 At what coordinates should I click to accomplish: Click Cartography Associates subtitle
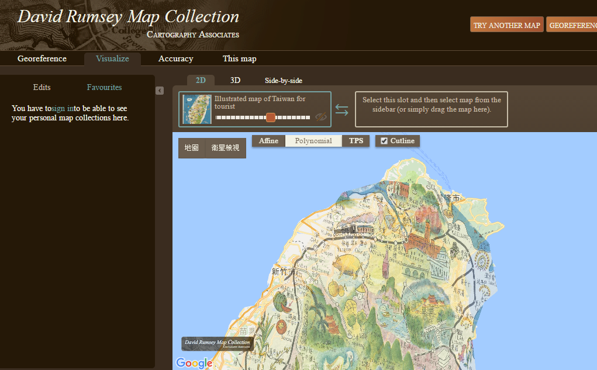[193, 34]
